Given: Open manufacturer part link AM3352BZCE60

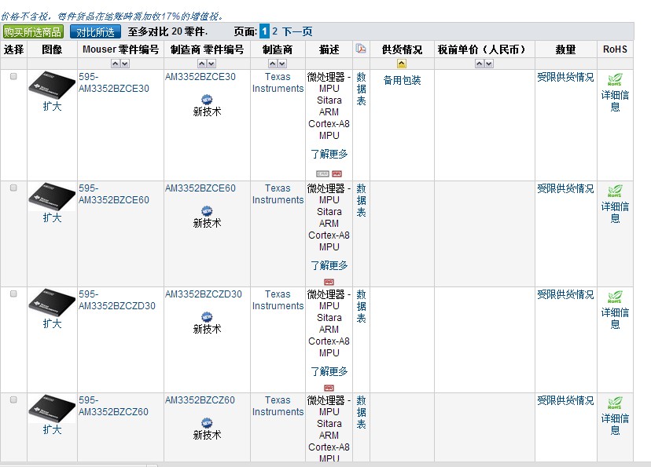Looking at the screenshot, I should 200,188.
